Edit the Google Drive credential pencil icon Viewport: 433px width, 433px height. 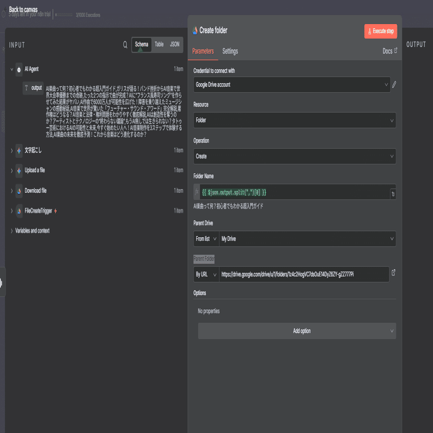[x=394, y=84]
